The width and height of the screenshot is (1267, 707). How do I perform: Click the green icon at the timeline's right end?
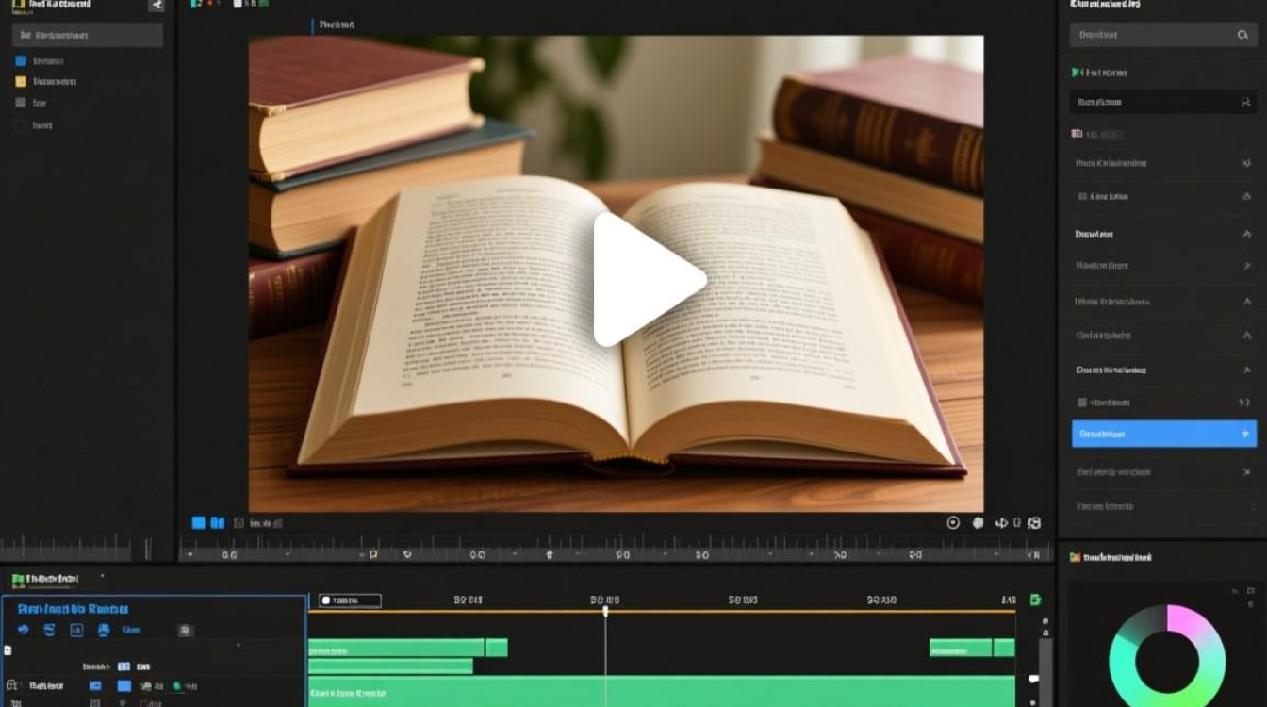point(1035,600)
